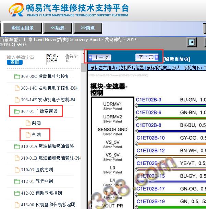206x209 pixels.
Task: Click connector label C1ET02B-12
Action: point(150,150)
